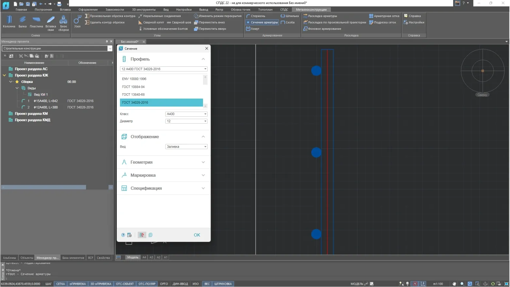
Task: Click the Балка beam tool icon
Action: pyautogui.click(x=23, y=22)
